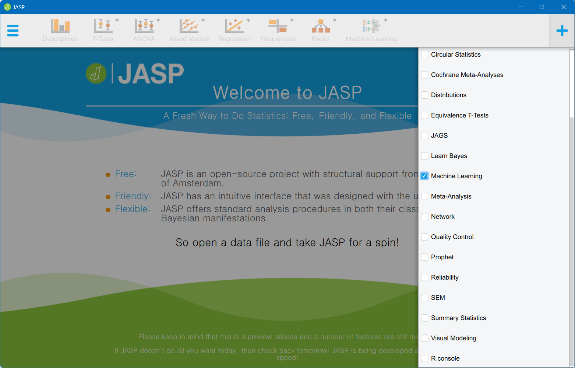Open the Regression module icon
575x368 pixels.
click(234, 26)
